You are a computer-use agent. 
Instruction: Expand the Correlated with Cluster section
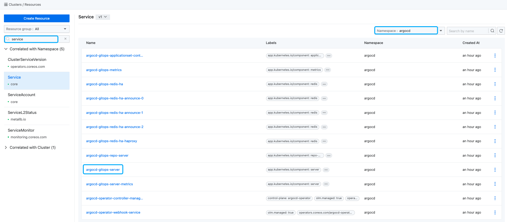tap(6, 148)
